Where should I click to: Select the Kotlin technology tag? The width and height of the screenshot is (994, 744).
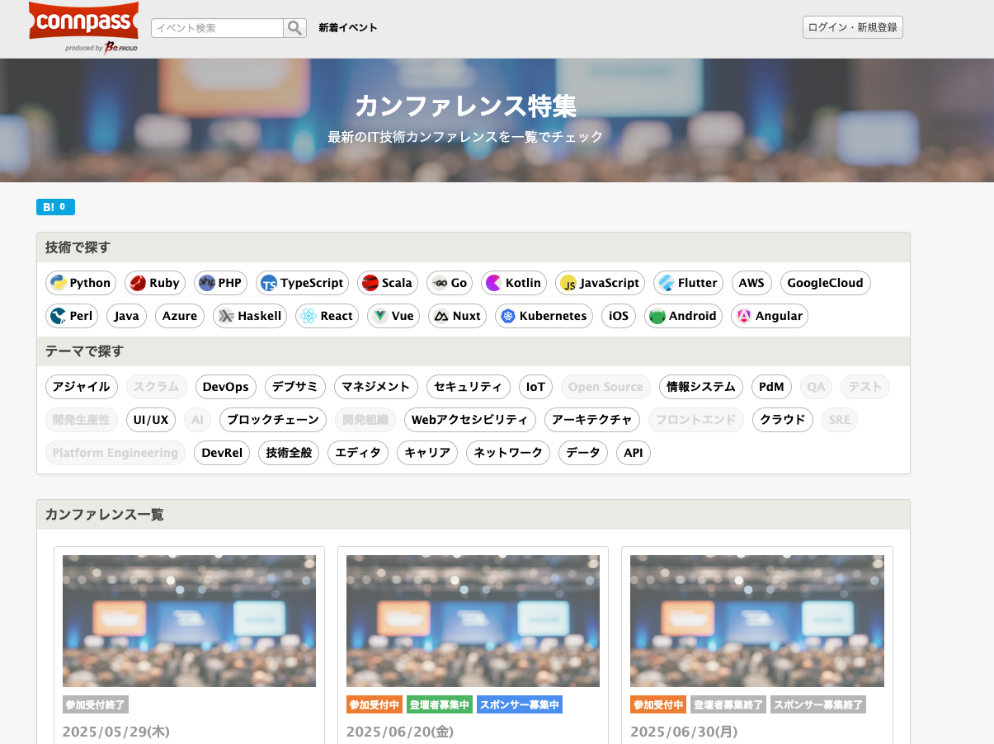(x=513, y=283)
